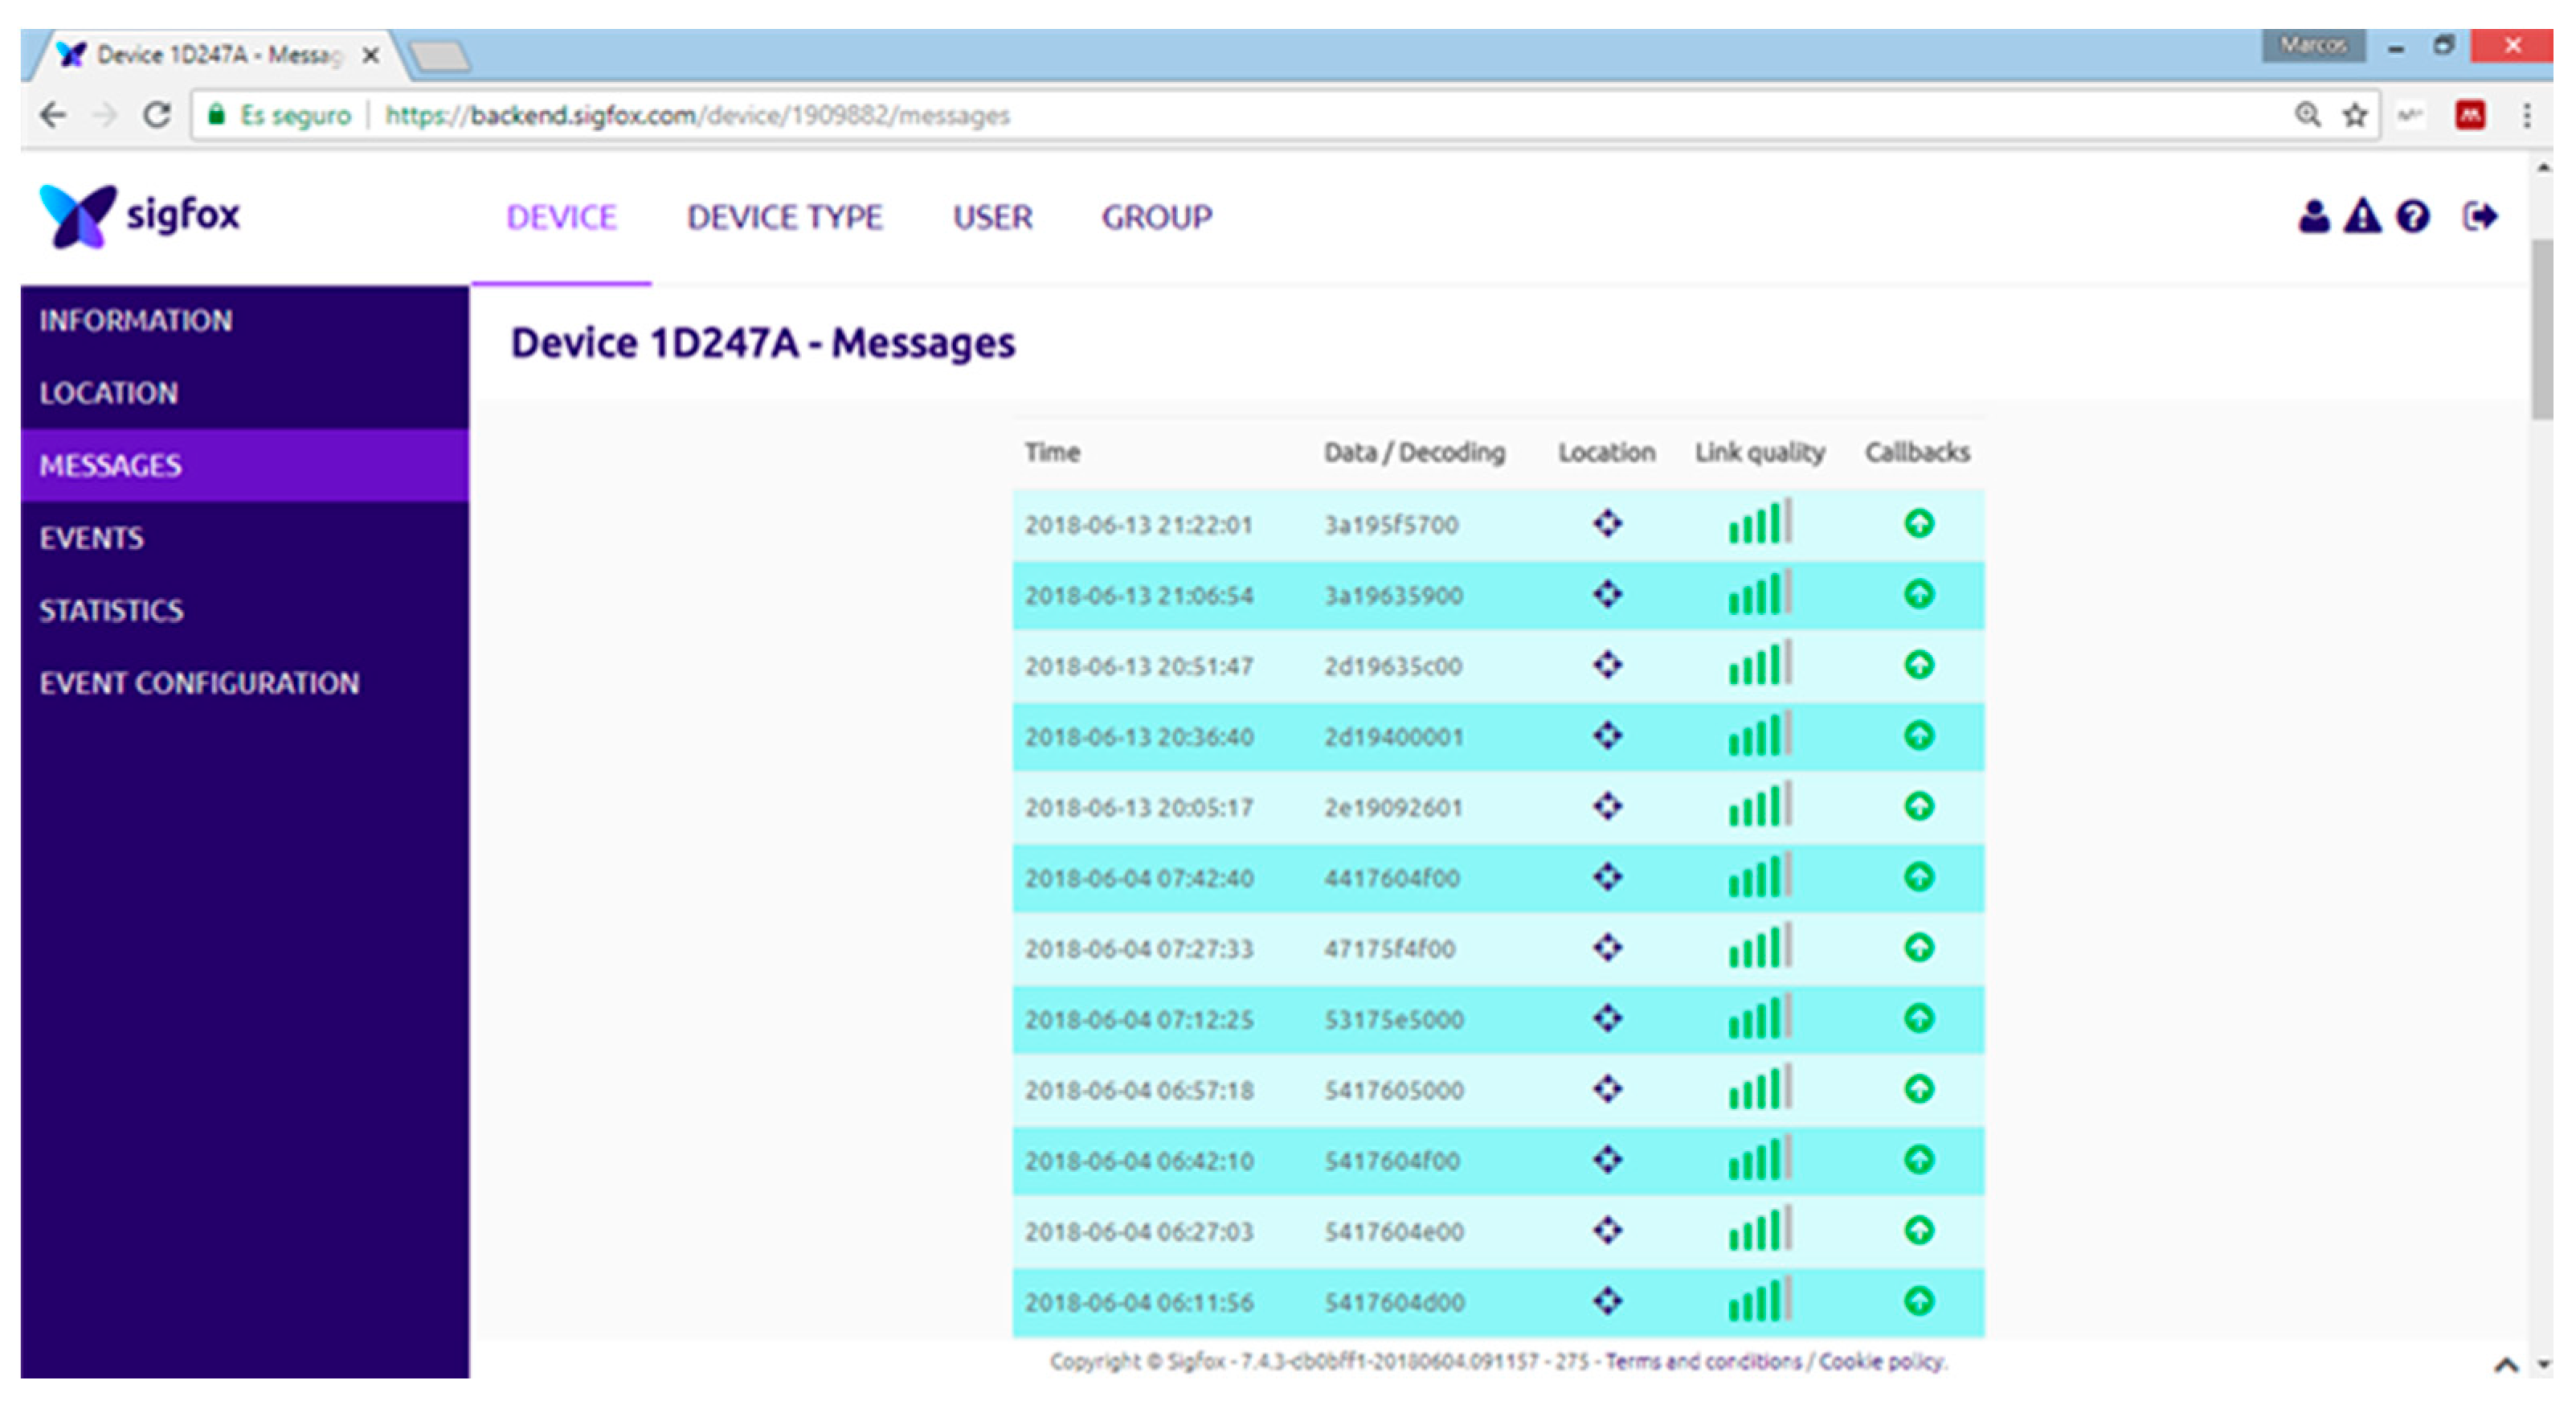The width and height of the screenshot is (2576, 1405).
Task: Reload the page using browser refresh
Action: pyautogui.click(x=156, y=115)
